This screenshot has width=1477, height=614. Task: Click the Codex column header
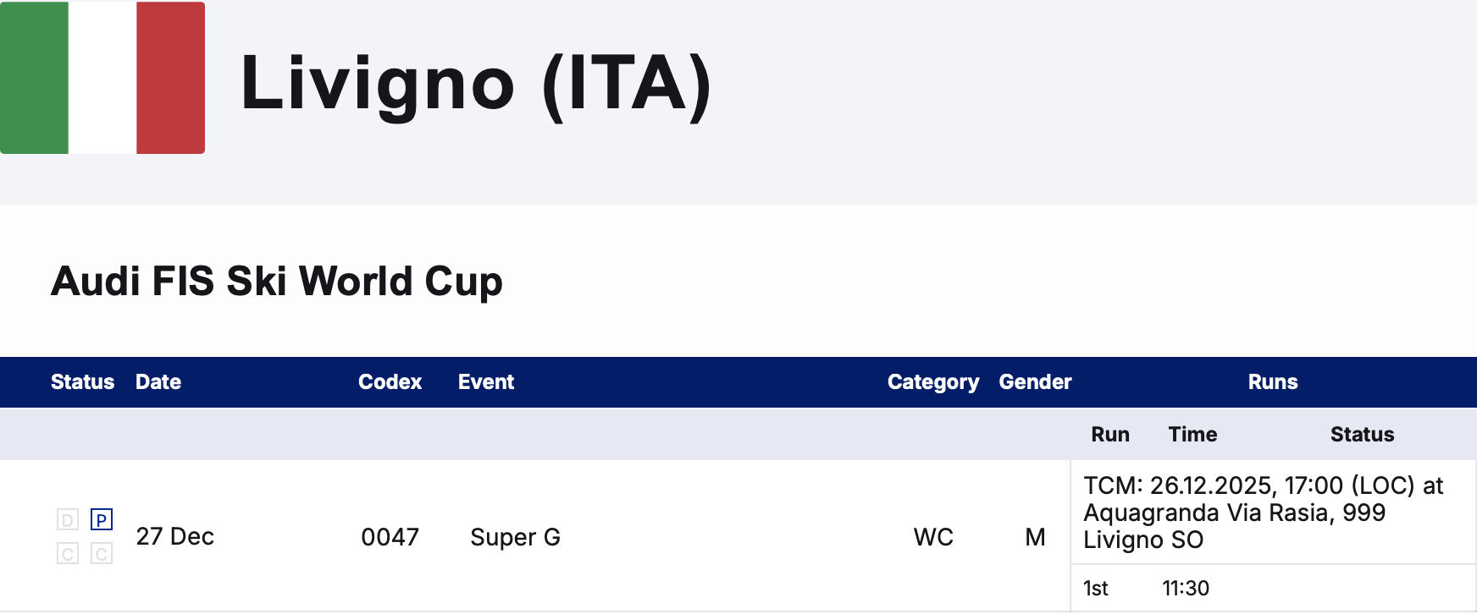tap(390, 382)
